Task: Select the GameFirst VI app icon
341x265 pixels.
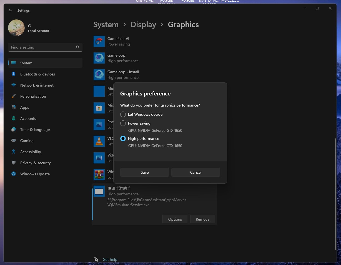Action: point(99,41)
